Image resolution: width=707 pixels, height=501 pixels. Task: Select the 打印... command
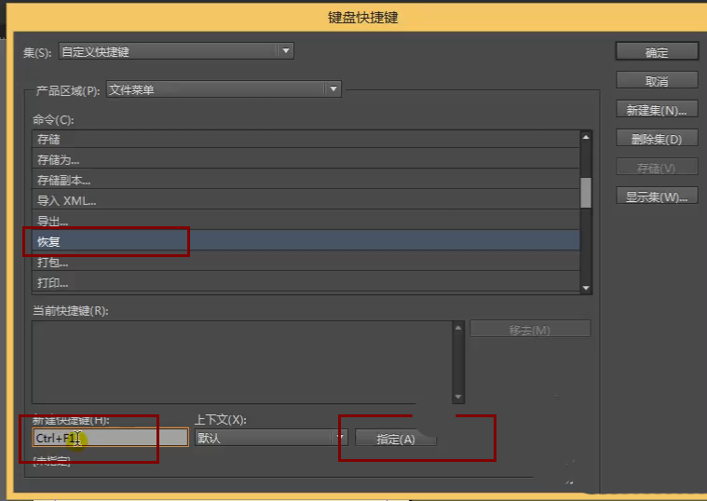pyautogui.click(x=304, y=282)
